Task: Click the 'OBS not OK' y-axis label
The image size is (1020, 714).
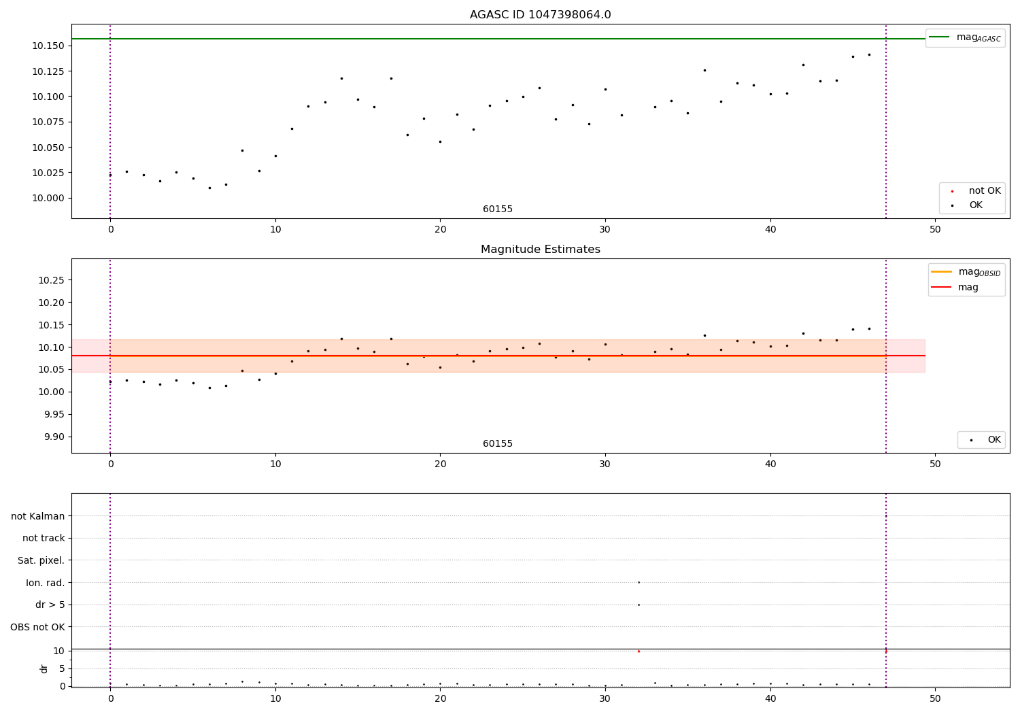Action: (38, 627)
